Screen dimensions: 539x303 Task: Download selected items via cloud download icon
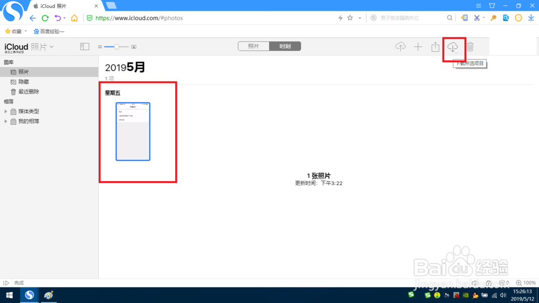(453, 46)
